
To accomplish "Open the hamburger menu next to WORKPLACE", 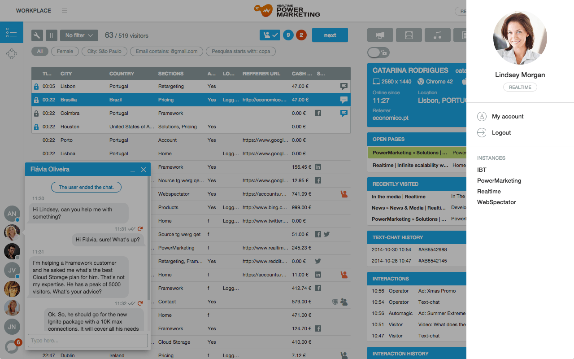I will point(65,10).
